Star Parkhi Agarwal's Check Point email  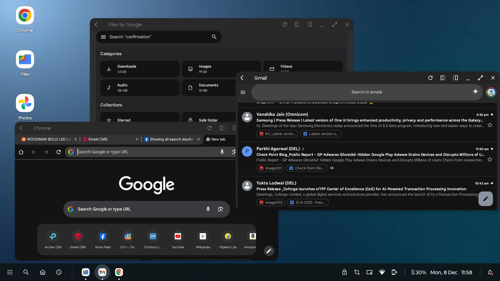click(490, 159)
